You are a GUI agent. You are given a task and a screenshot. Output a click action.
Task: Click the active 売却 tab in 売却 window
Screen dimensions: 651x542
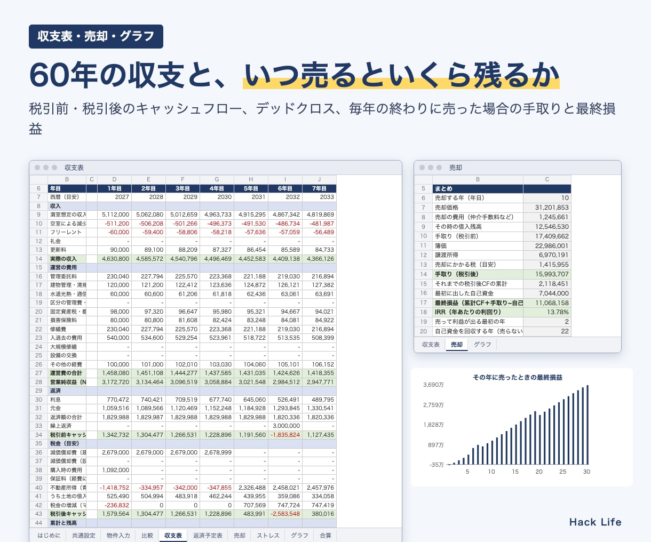coord(457,345)
